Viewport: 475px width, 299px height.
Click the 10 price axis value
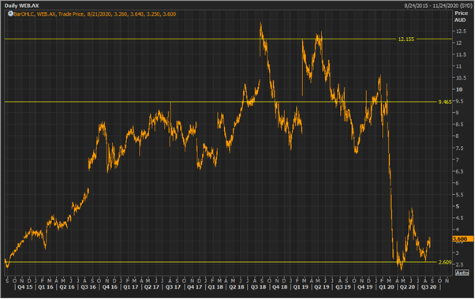coord(459,89)
